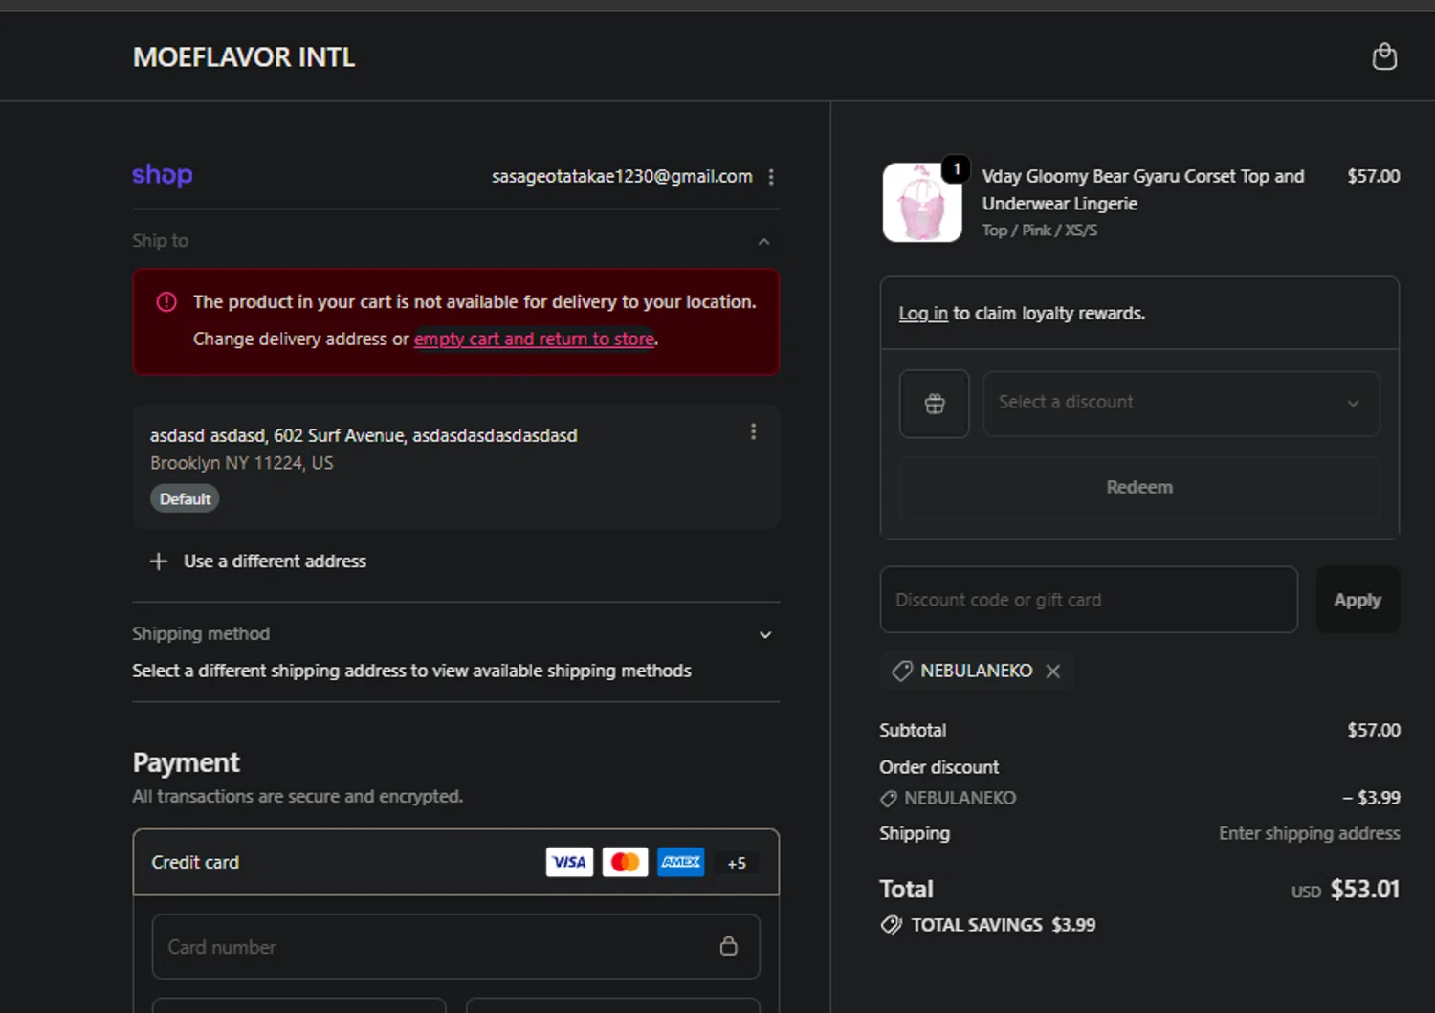Viewport: 1435px width, 1013px height.
Task: Click the Top / Pink / XS/S variant text
Action: (x=1039, y=231)
